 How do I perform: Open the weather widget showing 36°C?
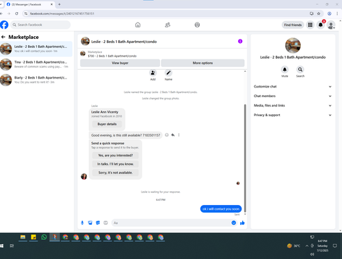pyautogui.click(x=293, y=246)
